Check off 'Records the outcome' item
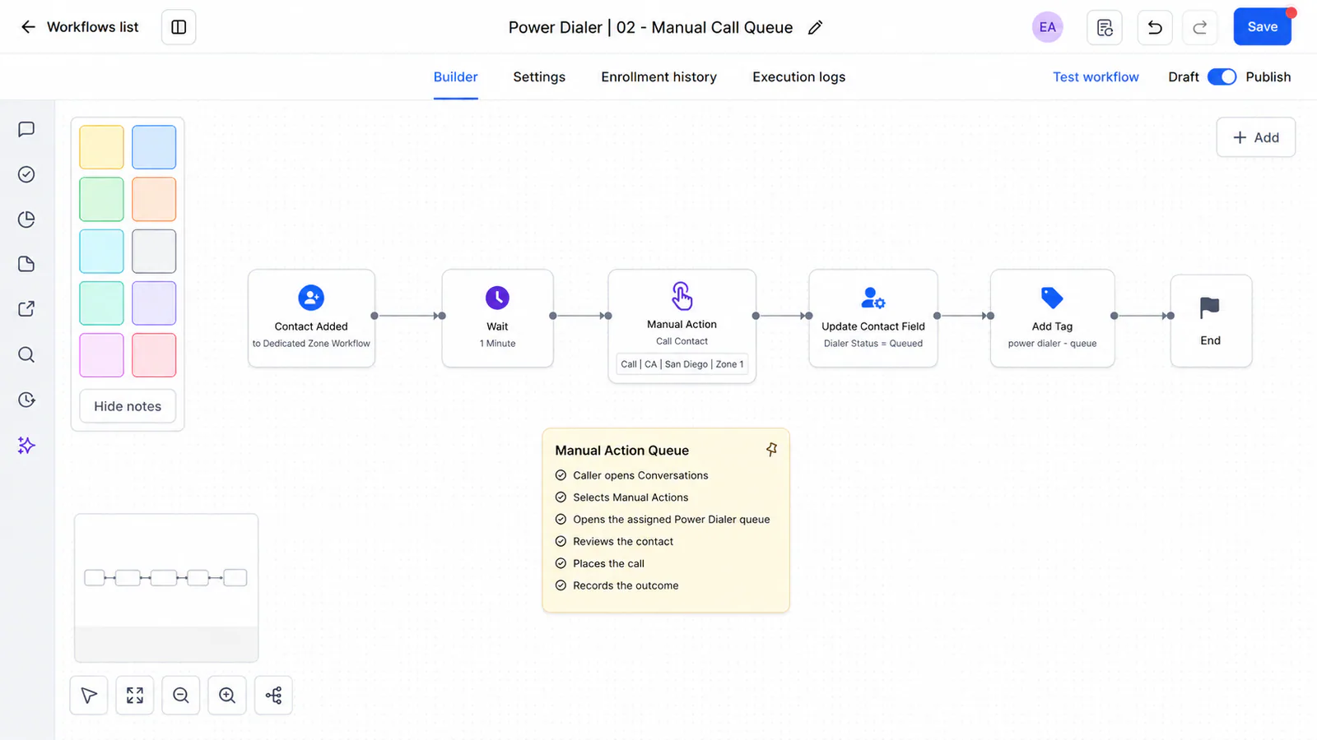This screenshot has width=1317, height=740. [x=561, y=586]
